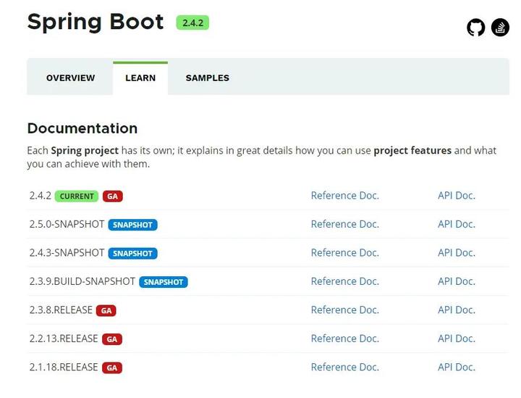
Task: Open Reference Doc. for 2.4.2
Action: (344, 195)
